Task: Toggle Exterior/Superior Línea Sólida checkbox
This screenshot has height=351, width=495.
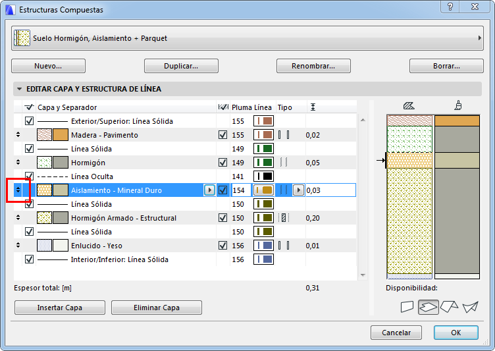Action: [x=30, y=121]
